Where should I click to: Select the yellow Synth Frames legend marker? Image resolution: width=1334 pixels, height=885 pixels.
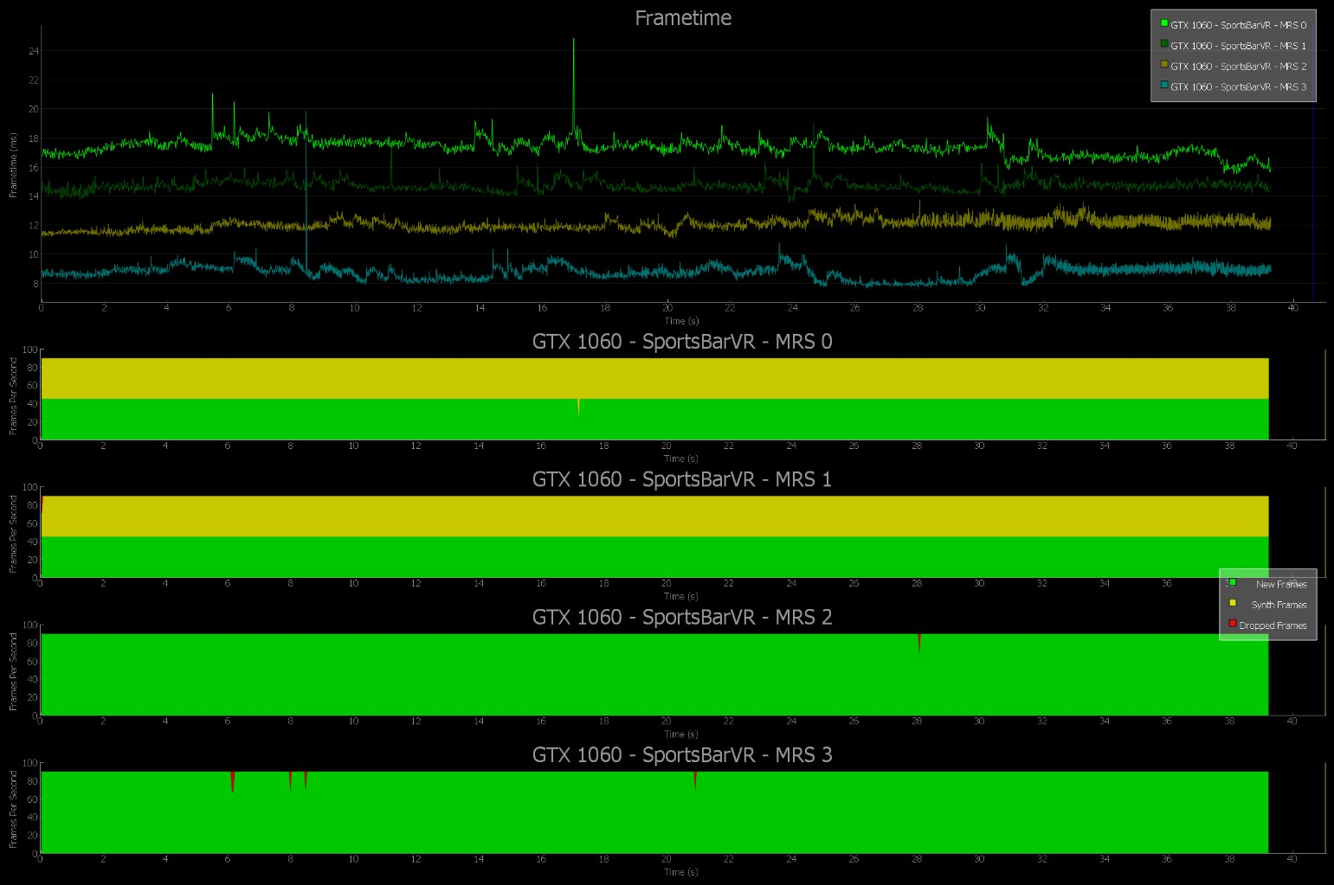[x=1233, y=603]
